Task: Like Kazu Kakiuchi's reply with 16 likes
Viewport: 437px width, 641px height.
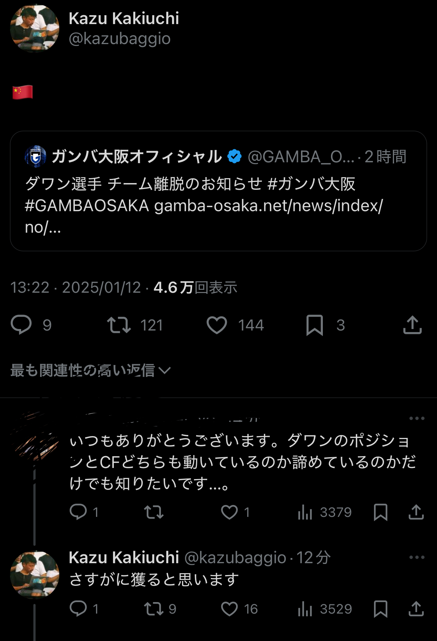Action: (229, 608)
